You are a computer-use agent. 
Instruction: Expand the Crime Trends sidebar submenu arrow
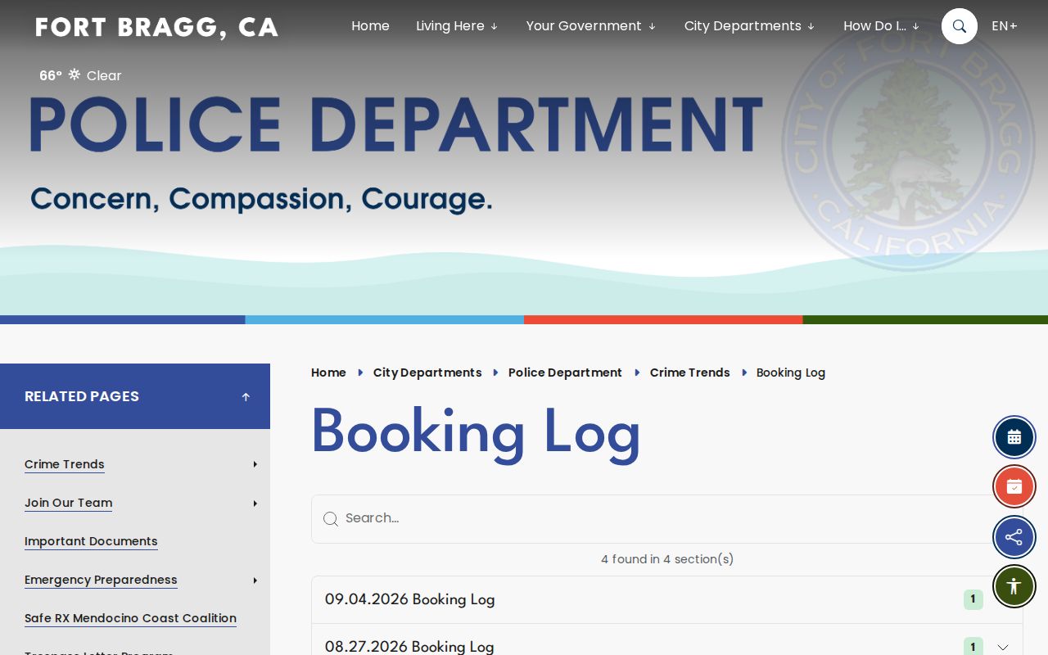(x=255, y=465)
